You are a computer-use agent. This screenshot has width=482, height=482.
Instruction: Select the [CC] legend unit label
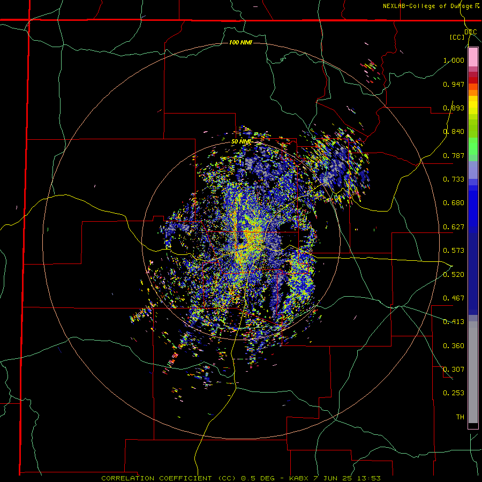[x=457, y=37]
